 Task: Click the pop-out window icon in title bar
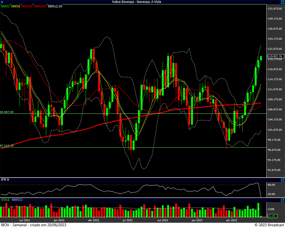[x=282, y=2]
